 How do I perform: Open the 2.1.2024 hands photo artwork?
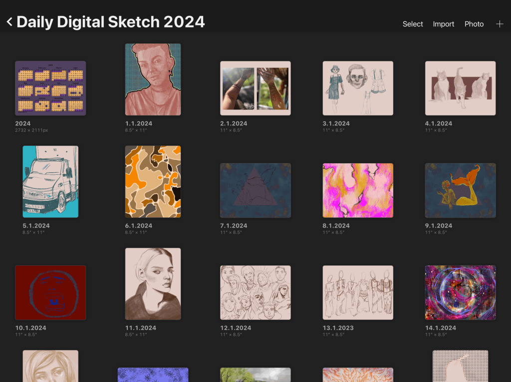[x=255, y=88]
